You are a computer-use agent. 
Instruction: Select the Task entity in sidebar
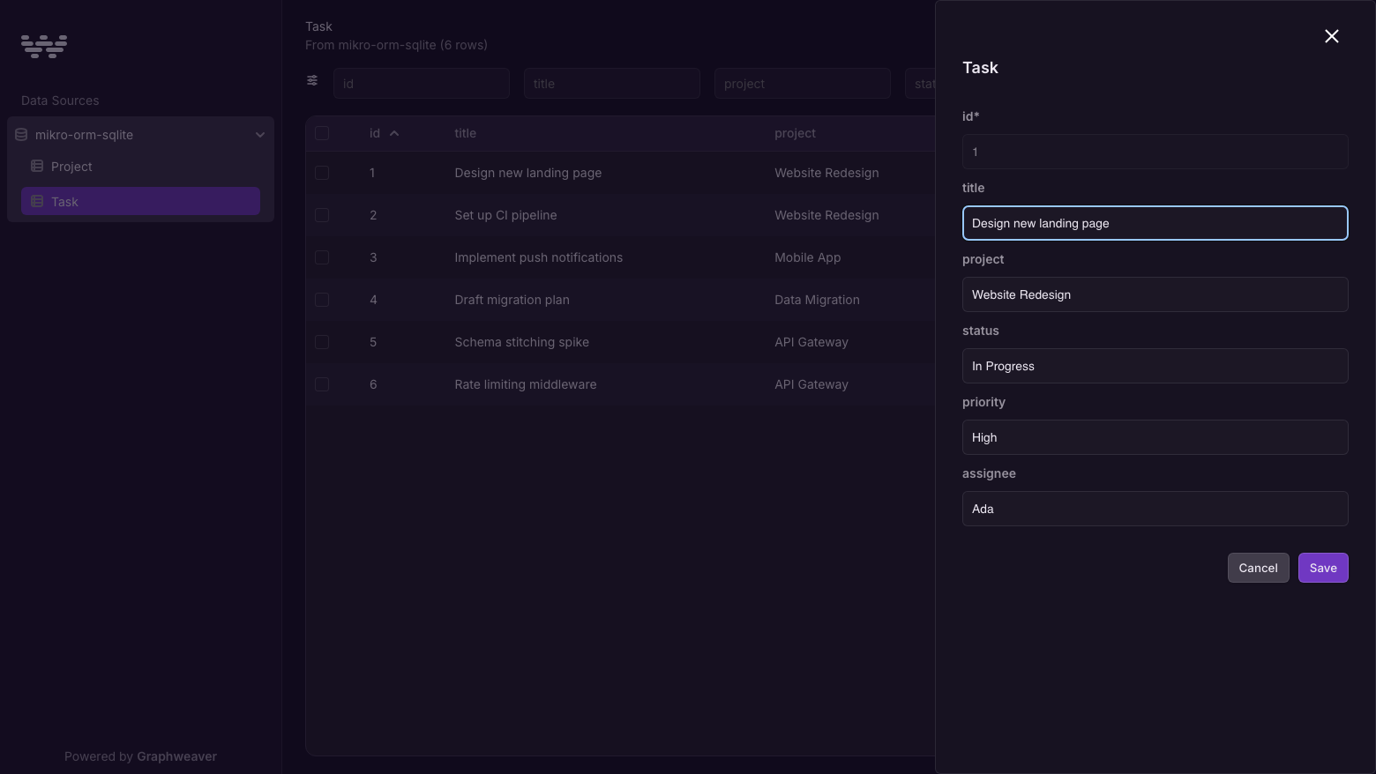click(140, 201)
